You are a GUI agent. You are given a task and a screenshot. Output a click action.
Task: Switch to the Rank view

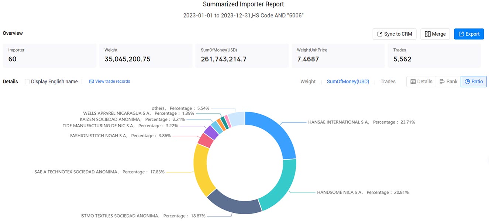pos(448,81)
